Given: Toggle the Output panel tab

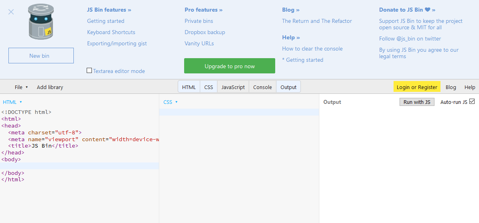Looking at the screenshot, I should pos(288,87).
